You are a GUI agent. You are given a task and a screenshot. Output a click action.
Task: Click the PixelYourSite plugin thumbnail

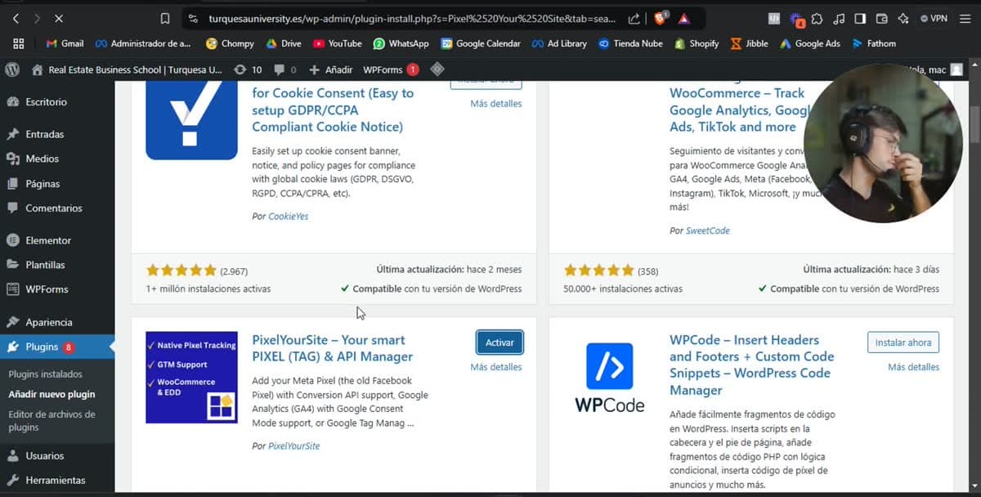191,378
